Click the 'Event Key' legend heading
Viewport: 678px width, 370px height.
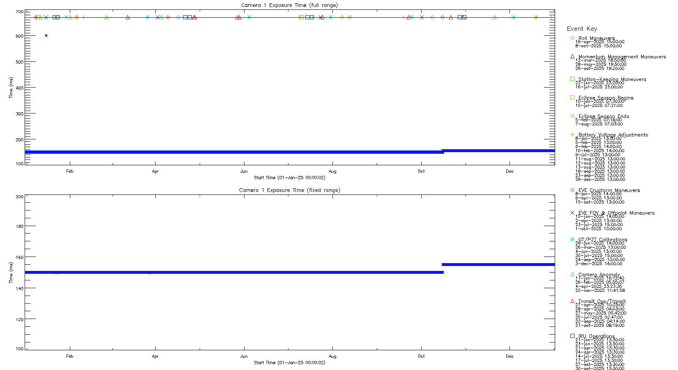click(582, 29)
